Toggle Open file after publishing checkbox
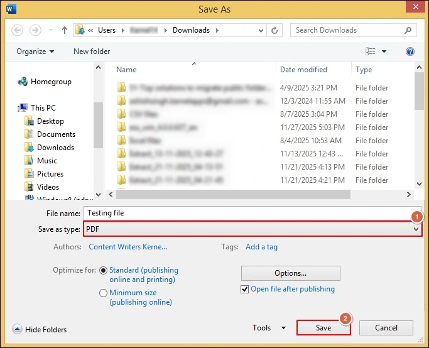The height and width of the screenshot is (348, 429). (244, 289)
